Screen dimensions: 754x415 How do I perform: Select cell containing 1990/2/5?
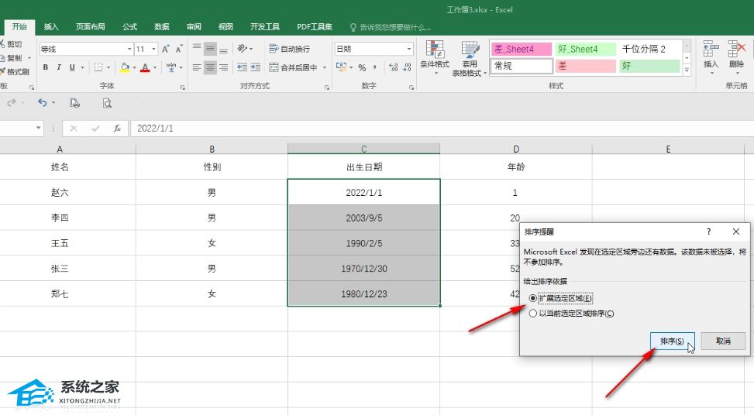(364, 243)
